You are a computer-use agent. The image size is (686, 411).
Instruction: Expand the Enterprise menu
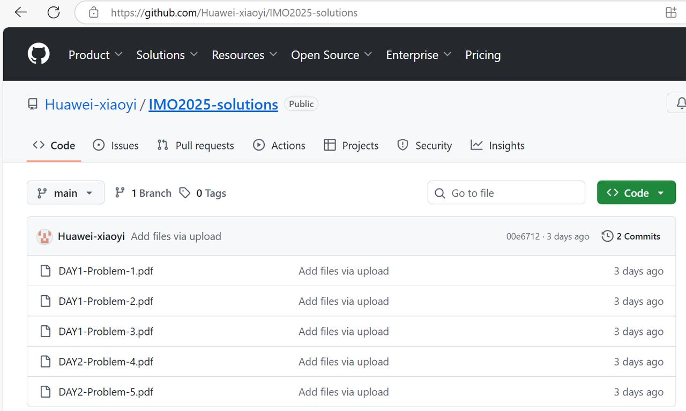(x=419, y=55)
